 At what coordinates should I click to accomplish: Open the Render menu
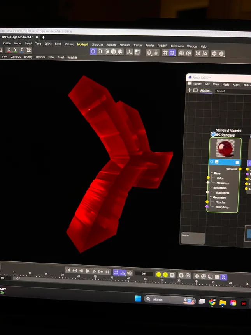coord(150,46)
